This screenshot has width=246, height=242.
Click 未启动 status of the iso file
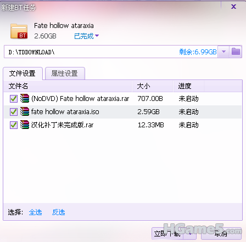[x=189, y=112]
